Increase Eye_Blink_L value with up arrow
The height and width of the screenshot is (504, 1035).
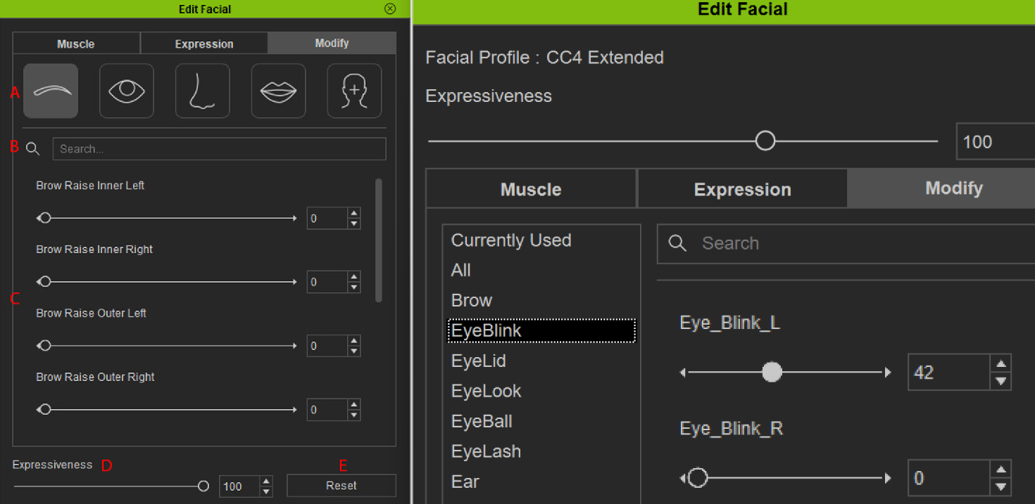(x=1000, y=363)
